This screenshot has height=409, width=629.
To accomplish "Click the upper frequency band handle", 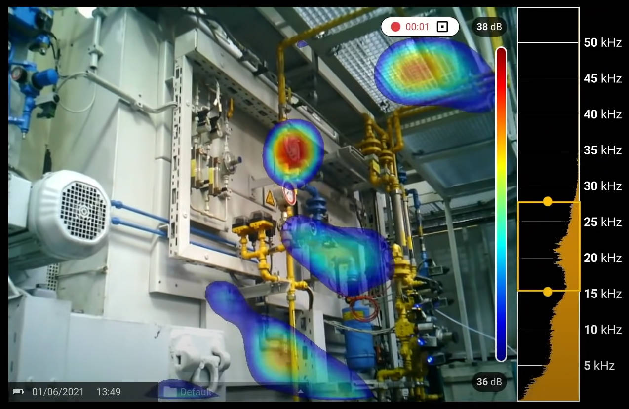I will [x=547, y=201].
